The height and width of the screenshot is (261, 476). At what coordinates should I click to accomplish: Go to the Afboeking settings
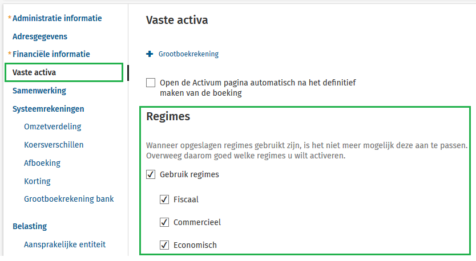42,163
